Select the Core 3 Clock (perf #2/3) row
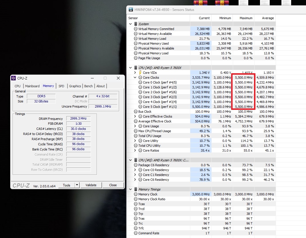Screen dimensions: 306x238 [201, 97]
